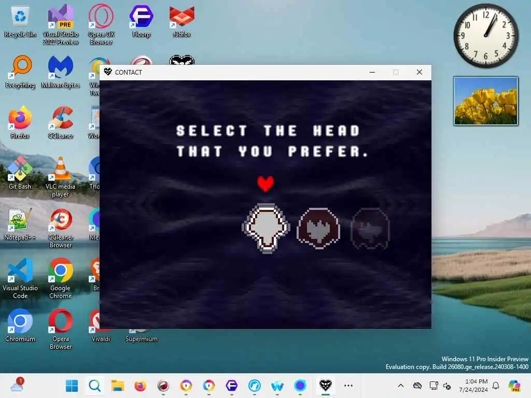Open CCleaner desktop shortcut
Screen dimensions: 531x398
coord(61,122)
